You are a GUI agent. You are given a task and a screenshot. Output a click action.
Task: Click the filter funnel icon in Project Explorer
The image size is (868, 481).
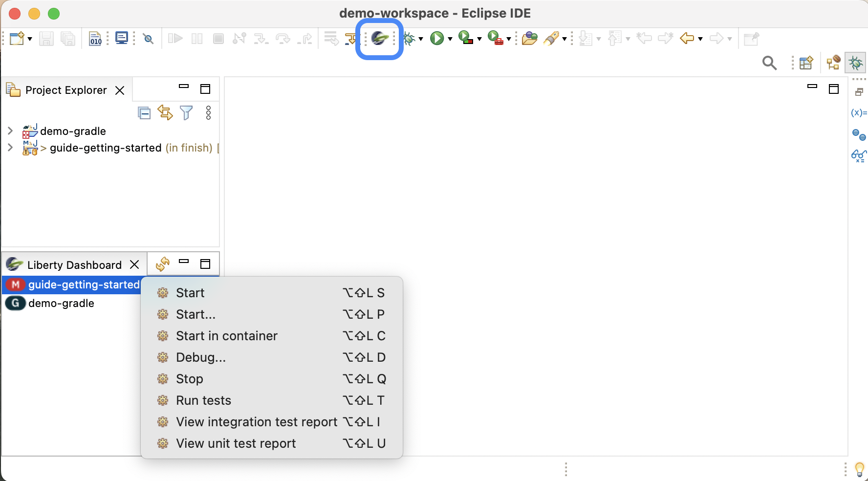click(x=186, y=113)
